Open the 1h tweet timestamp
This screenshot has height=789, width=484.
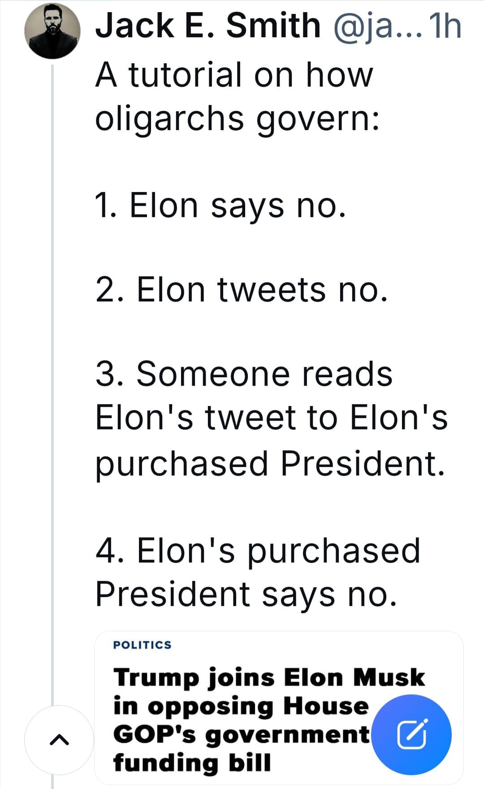coord(445,26)
